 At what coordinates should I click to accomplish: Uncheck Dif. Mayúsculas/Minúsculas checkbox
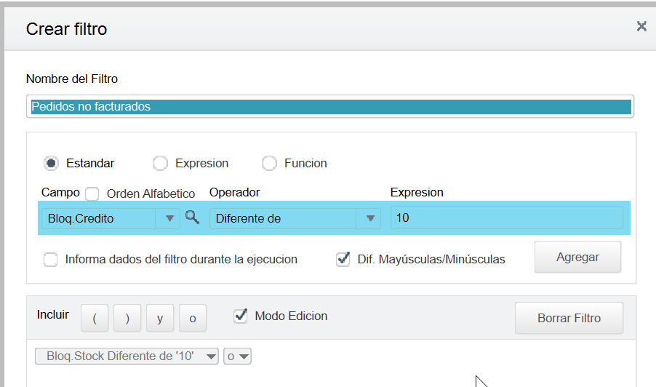click(343, 259)
